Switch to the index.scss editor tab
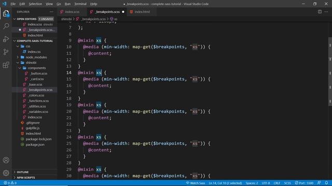Viewport: 332px width, 186px height. pos(72,12)
